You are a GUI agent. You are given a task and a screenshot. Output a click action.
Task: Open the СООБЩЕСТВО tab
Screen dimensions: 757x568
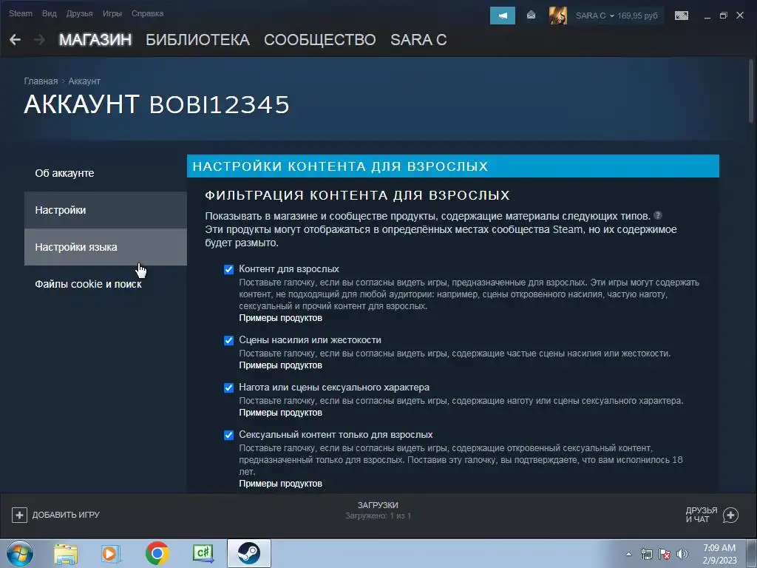click(319, 40)
